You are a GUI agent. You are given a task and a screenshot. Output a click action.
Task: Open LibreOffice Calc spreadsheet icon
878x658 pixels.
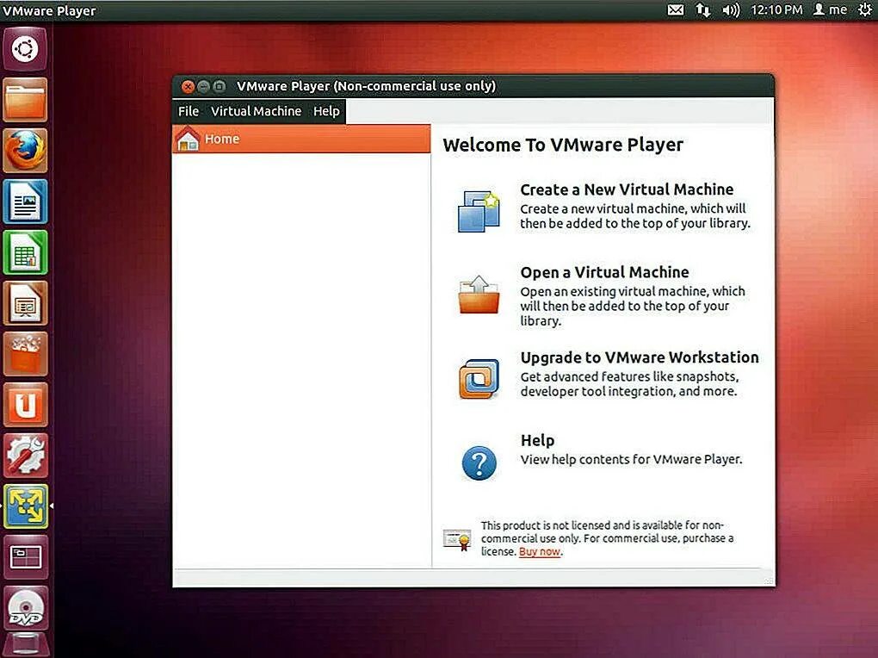point(25,252)
